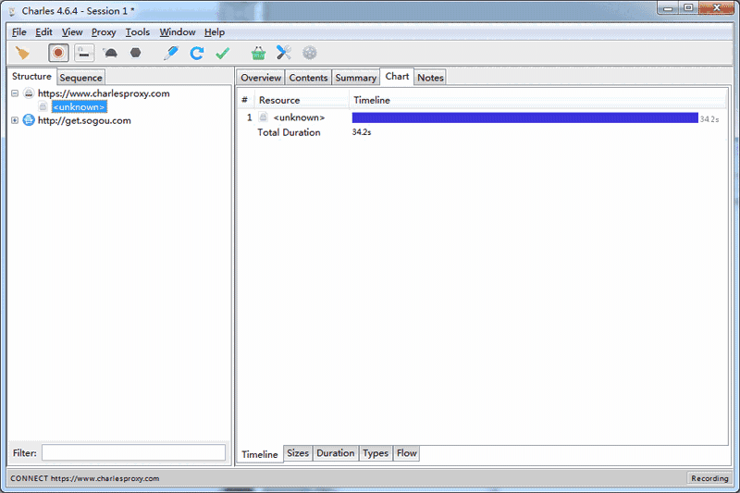The height and width of the screenshot is (493, 740).
Task: Click the Total Duration label
Action: (x=289, y=132)
